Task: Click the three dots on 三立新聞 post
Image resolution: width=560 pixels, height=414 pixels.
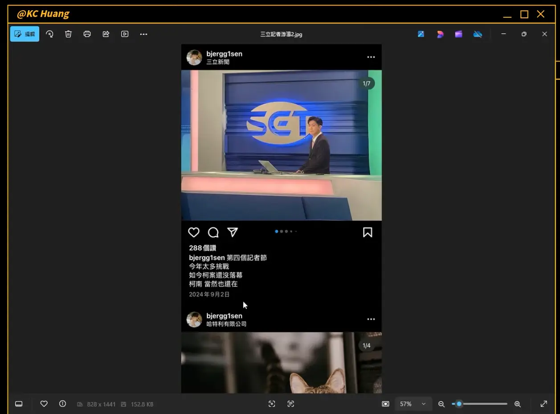Action: tap(371, 57)
